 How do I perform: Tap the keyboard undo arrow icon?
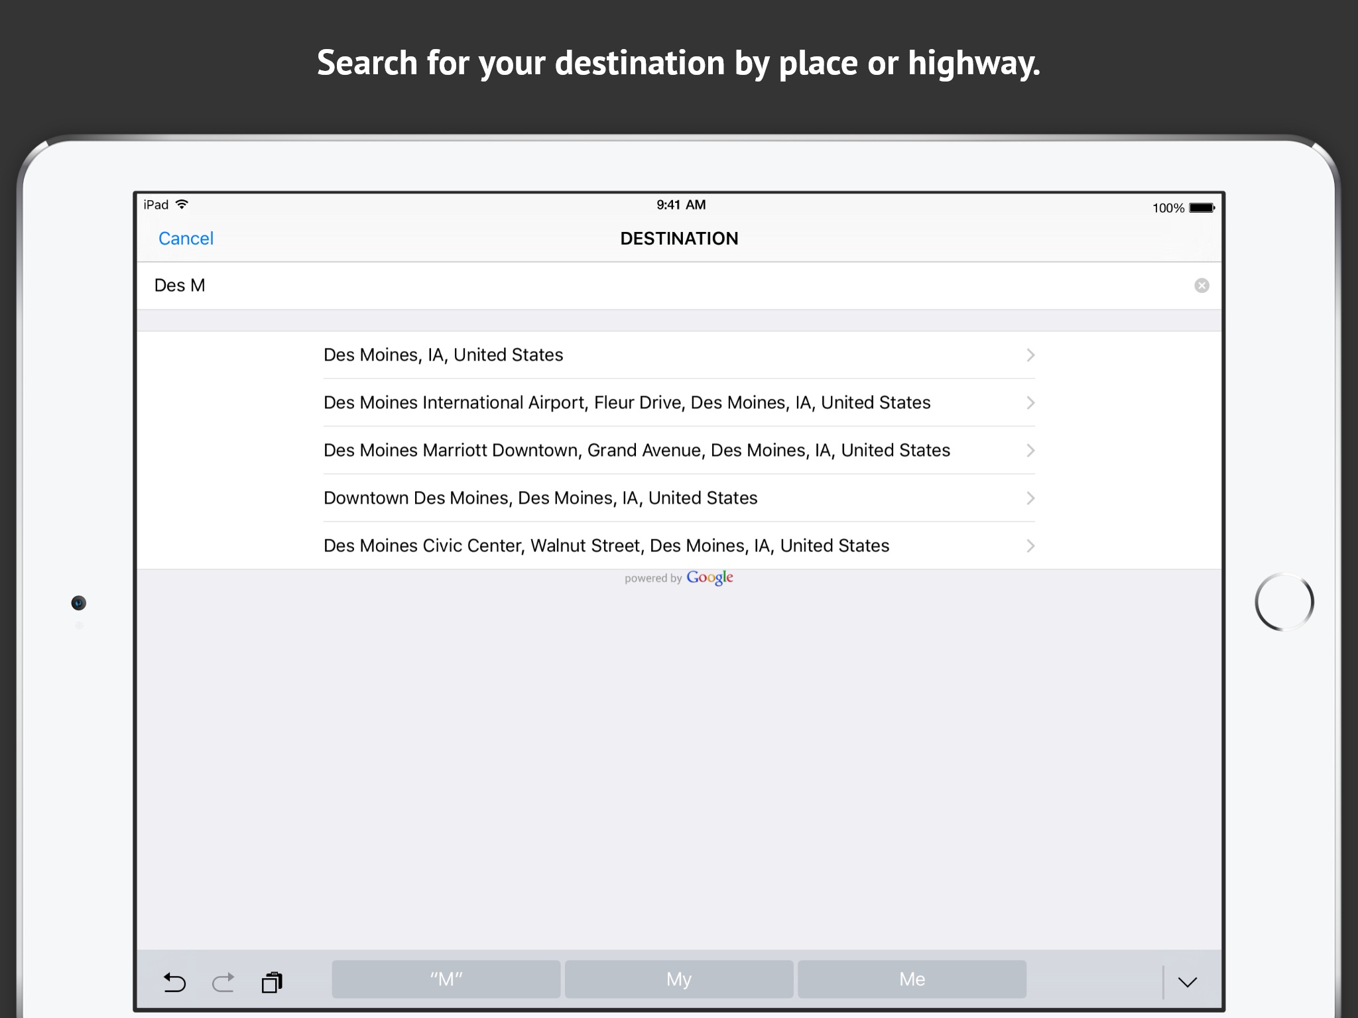(x=174, y=982)
